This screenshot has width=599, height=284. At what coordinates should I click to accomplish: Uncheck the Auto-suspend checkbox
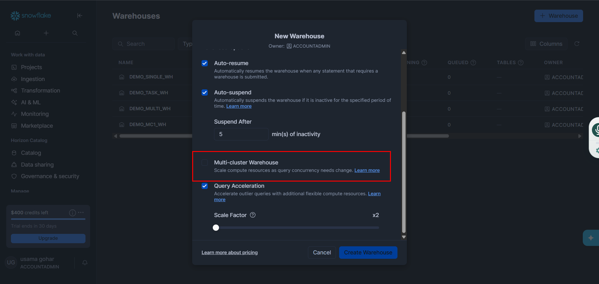coord(205,92)
